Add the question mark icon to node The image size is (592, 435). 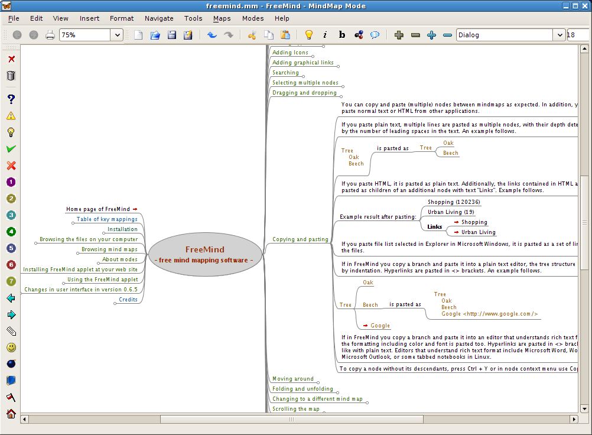point(11,99)
